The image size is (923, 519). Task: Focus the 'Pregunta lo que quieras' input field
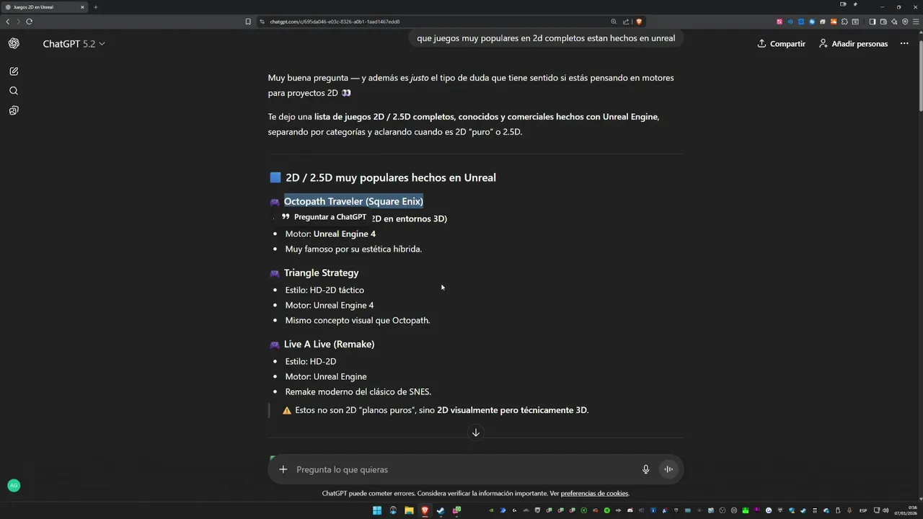pos(461,469)
